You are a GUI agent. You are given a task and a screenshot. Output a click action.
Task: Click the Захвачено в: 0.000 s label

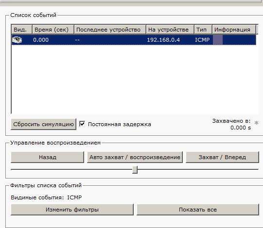pyautogui.click(x=231, y=124)
